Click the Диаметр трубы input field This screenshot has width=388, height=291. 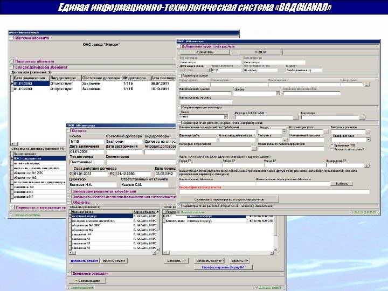[198, 140]
